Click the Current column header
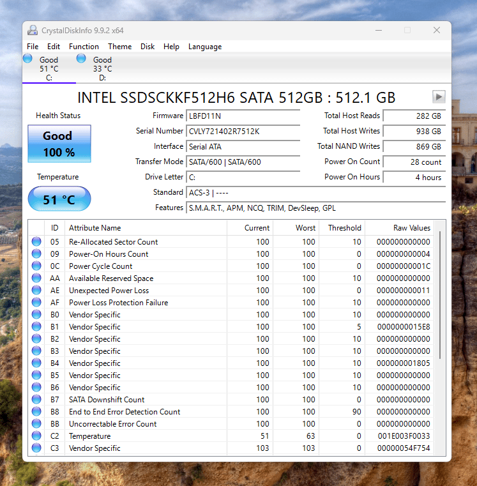 pos(250,228)
